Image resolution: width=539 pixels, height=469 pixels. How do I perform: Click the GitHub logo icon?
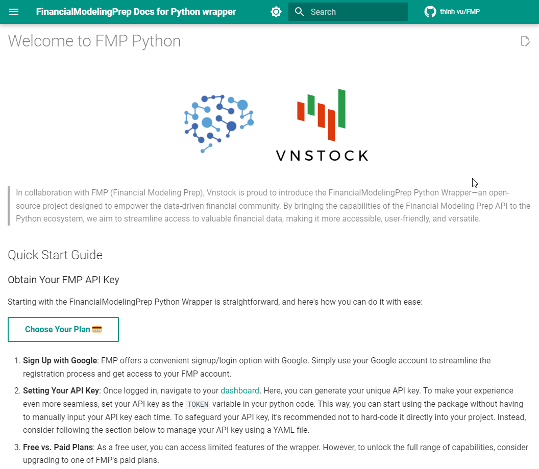[x=430, y=12]
